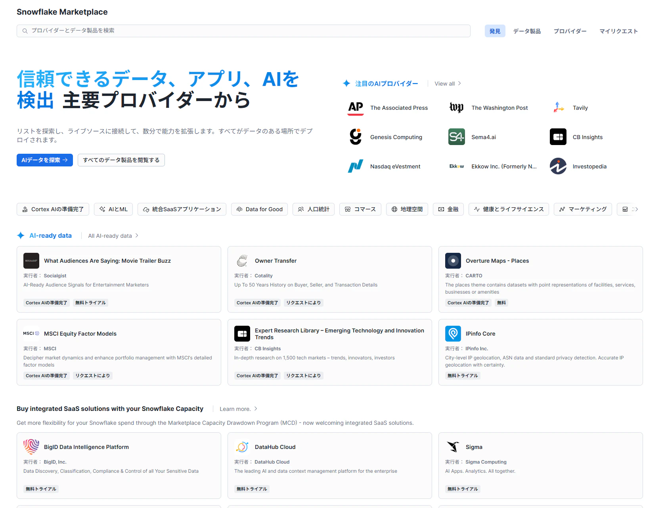The height and width of the screenshot is (508, 664).
Task: Select the Genesis Computing logo
Action: (356, 137)
